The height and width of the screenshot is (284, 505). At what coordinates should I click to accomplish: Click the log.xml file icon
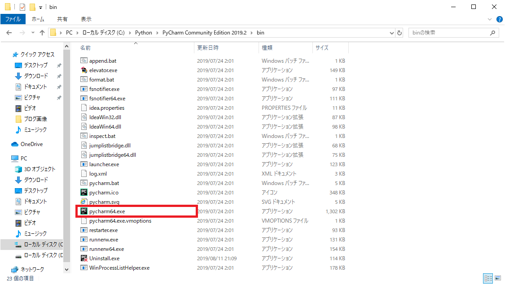click(84, 173)
